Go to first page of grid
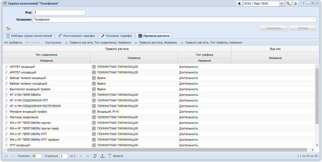 (6, 156)
